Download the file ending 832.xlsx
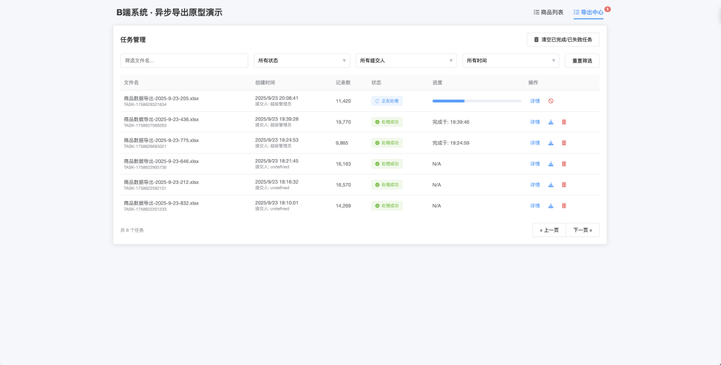 [551, 206]
